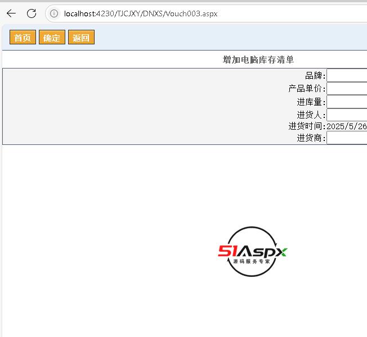
Task: Click the 品牌: label
Action: click(315, 76)
